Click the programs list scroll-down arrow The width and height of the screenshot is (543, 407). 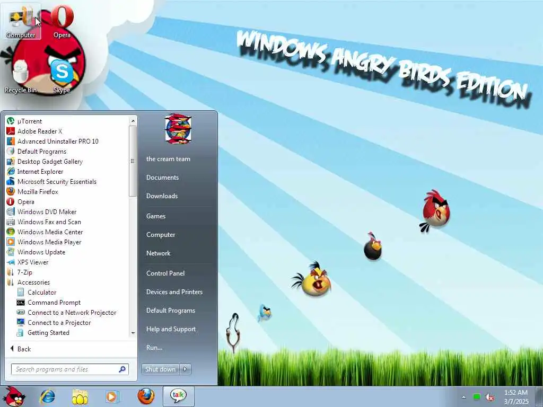pyautogui.click(x=133, y=333)
